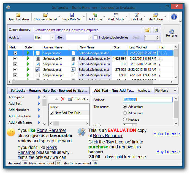Select the Replace radio button
Screen dimensions: 190x174
(x=125, y=119)
